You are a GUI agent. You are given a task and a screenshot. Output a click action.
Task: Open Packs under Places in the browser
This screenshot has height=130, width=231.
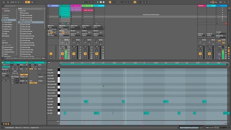pos(6,43)
